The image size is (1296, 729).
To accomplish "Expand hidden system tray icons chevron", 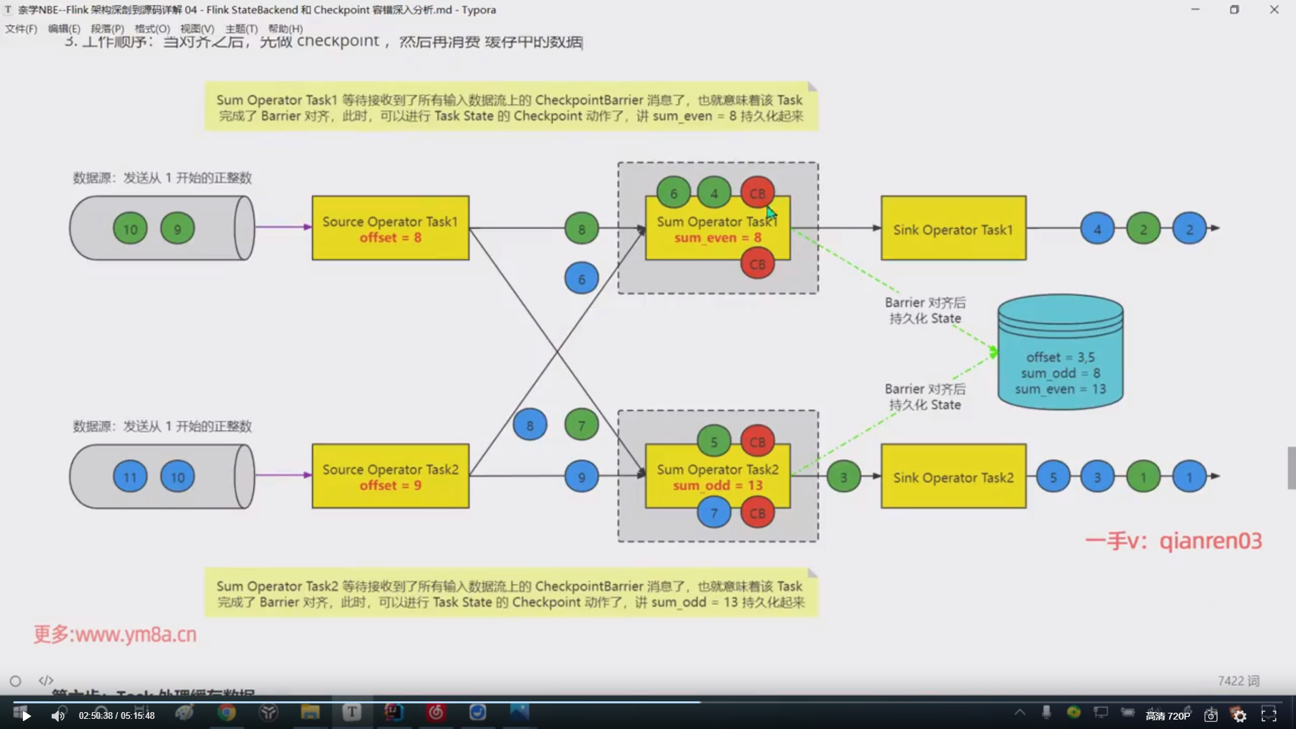I will [x=1019, y=712].
